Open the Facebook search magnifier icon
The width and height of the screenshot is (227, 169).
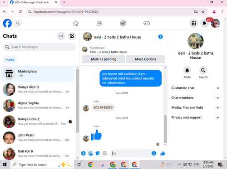pos(18,23)
